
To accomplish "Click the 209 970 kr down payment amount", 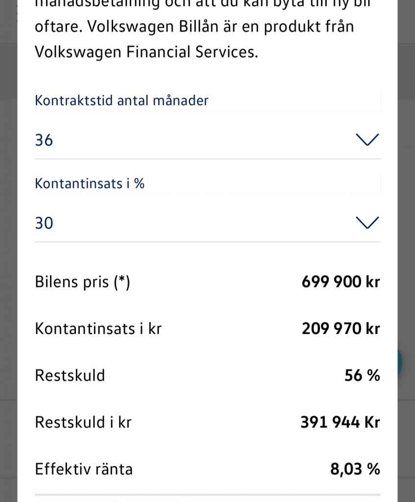I will tap(341, 328).
